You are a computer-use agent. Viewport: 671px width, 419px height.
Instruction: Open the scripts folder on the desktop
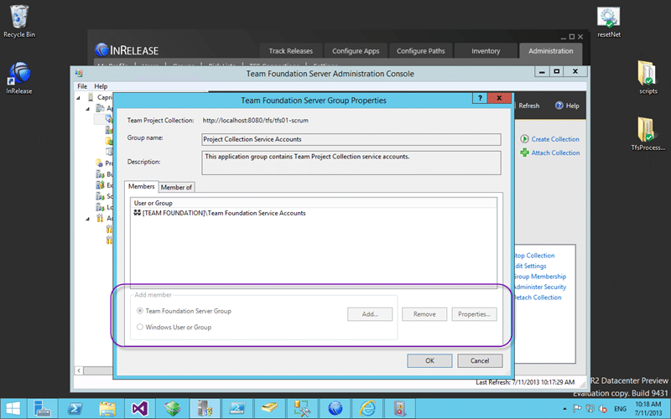coord(648,77)
